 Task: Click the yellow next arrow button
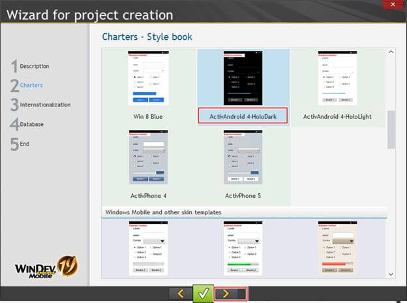(x=226, y=294)
